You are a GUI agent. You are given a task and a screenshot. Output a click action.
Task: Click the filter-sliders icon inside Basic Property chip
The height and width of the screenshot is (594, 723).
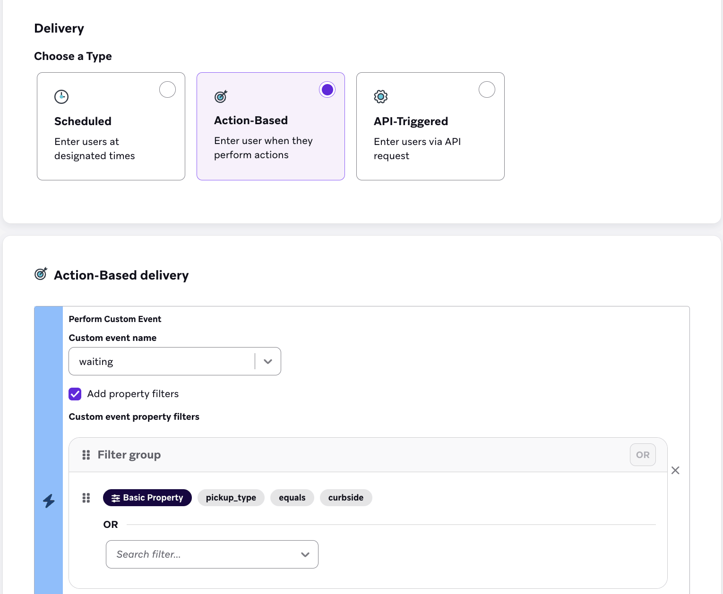pyautogui.click(x=116, y=498)
